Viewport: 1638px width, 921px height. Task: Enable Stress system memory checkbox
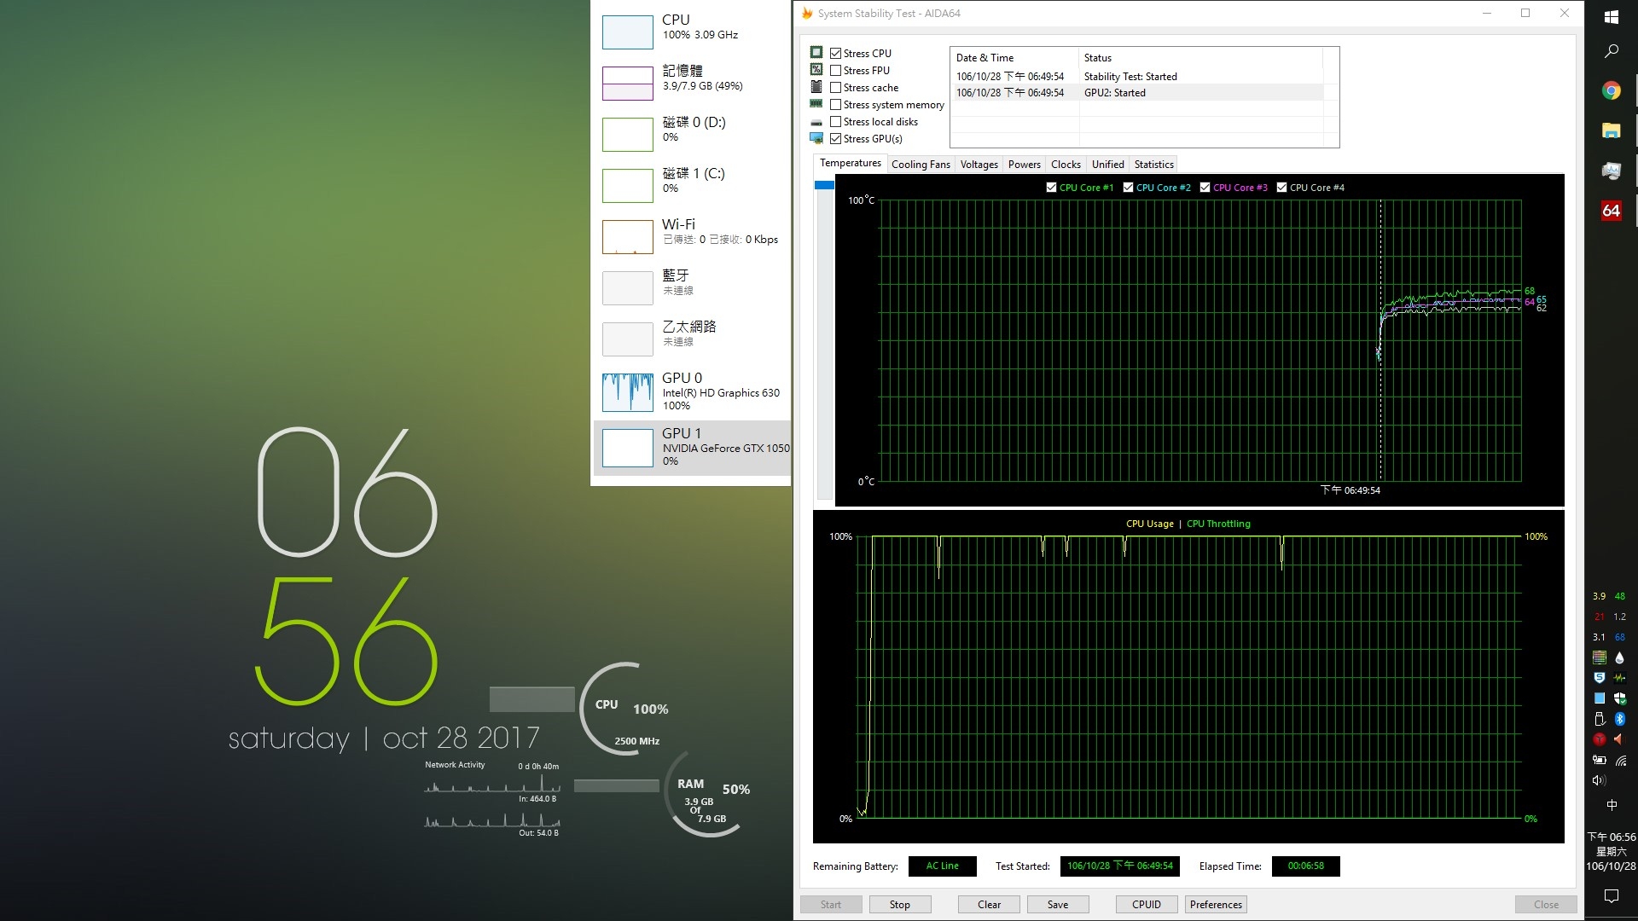836,104
